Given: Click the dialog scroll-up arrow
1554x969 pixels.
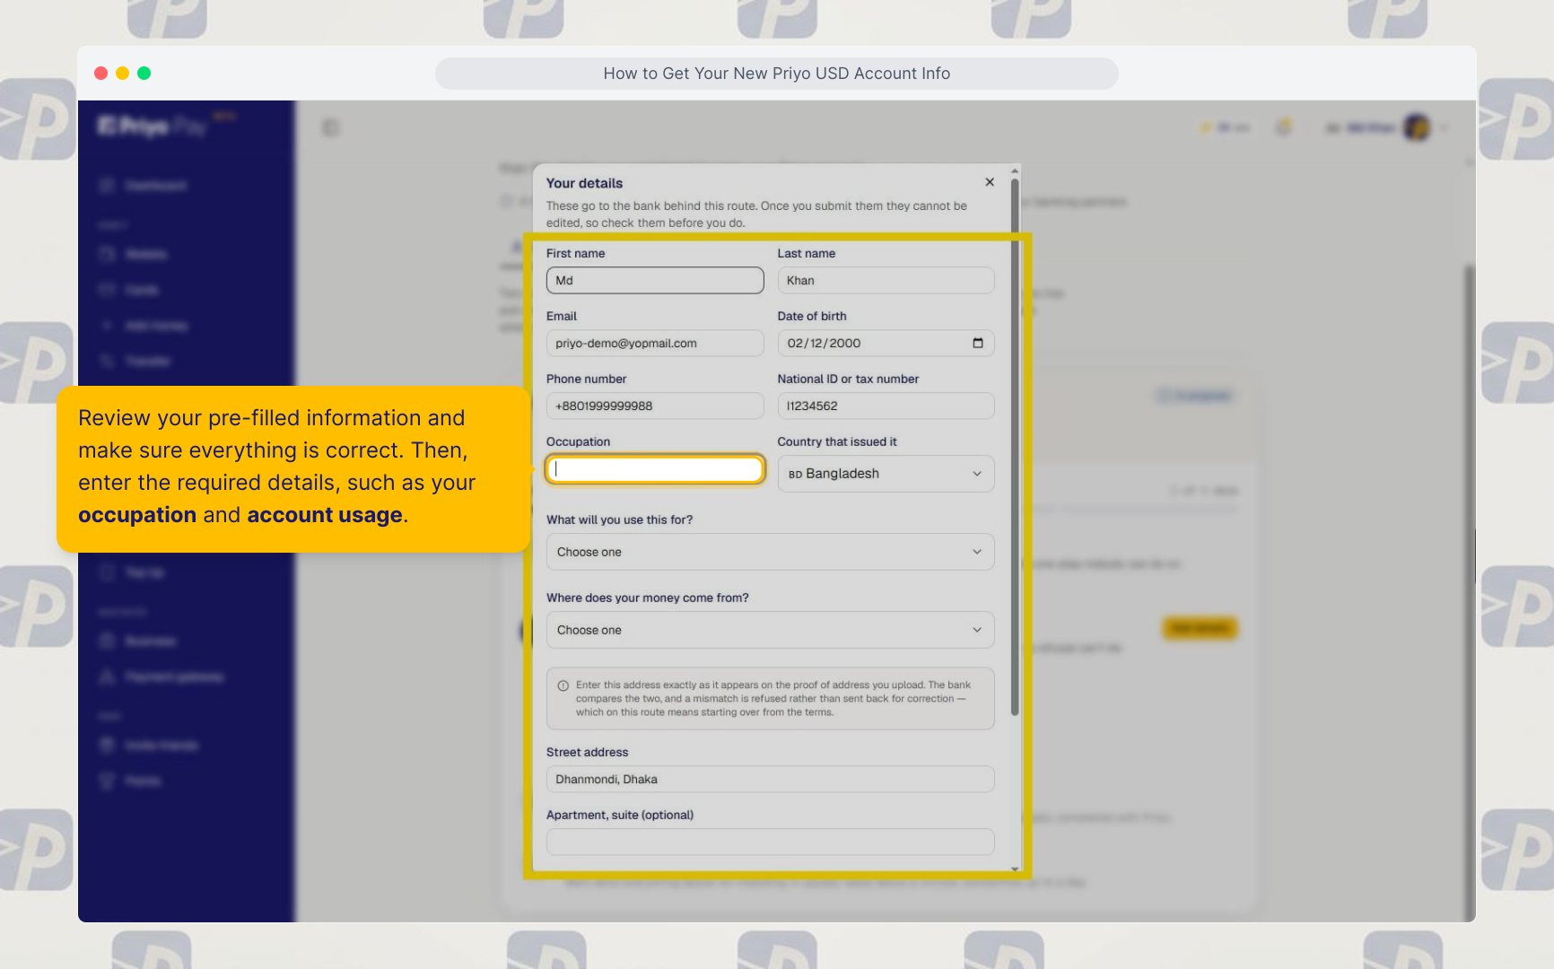Looking at the screenshot, I should coord(1015,170).
